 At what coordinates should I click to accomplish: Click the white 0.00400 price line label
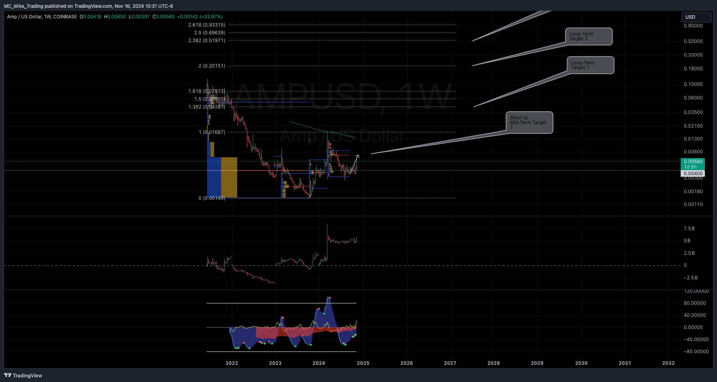[693, 174]
